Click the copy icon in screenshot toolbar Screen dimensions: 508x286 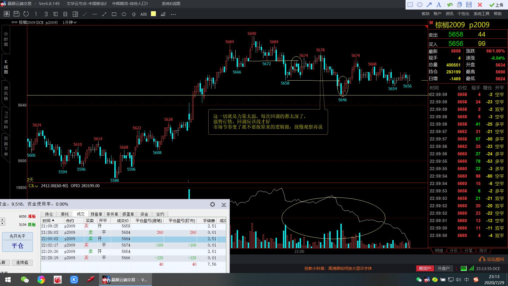(459, 5)
